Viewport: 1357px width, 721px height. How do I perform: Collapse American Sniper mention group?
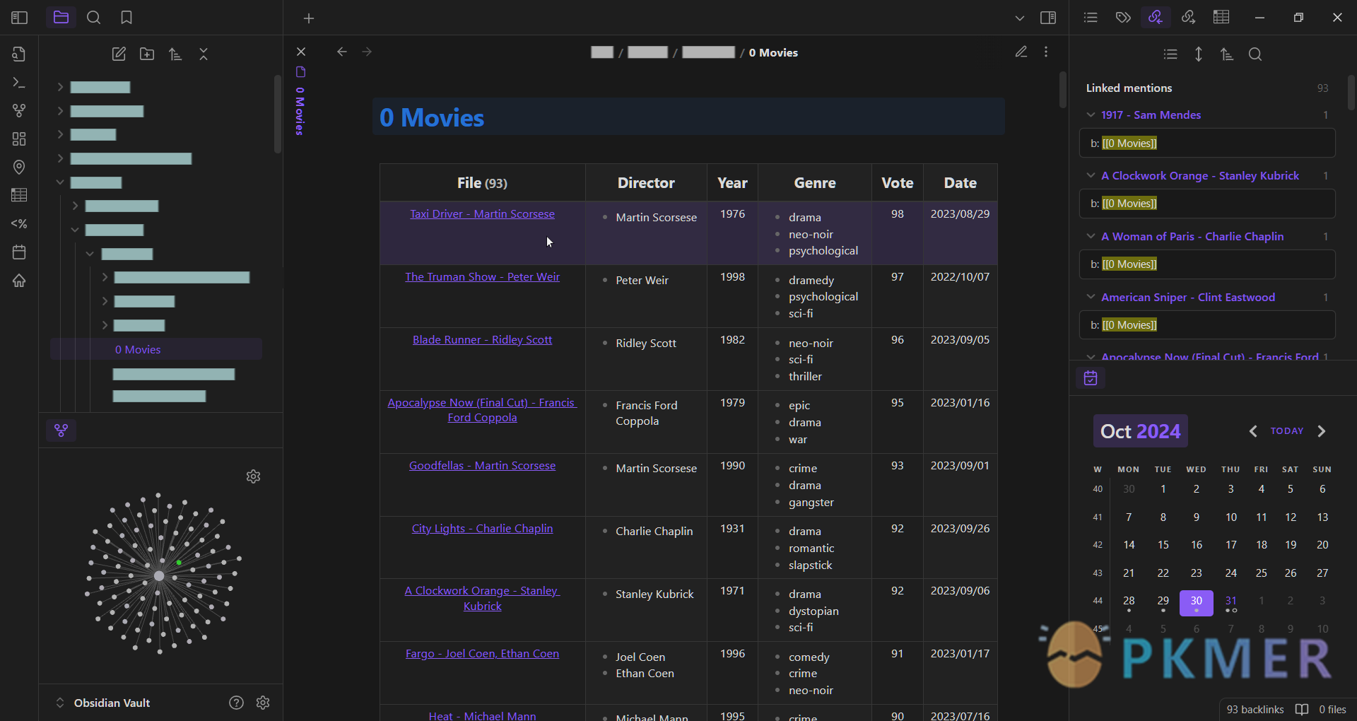coord(1091,297)
